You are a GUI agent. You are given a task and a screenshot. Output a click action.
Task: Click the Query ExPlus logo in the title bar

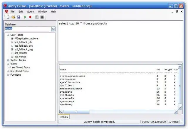(x=5, y=6)
